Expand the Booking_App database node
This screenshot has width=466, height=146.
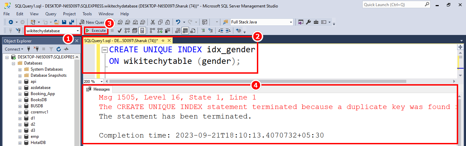pos(20,94)
